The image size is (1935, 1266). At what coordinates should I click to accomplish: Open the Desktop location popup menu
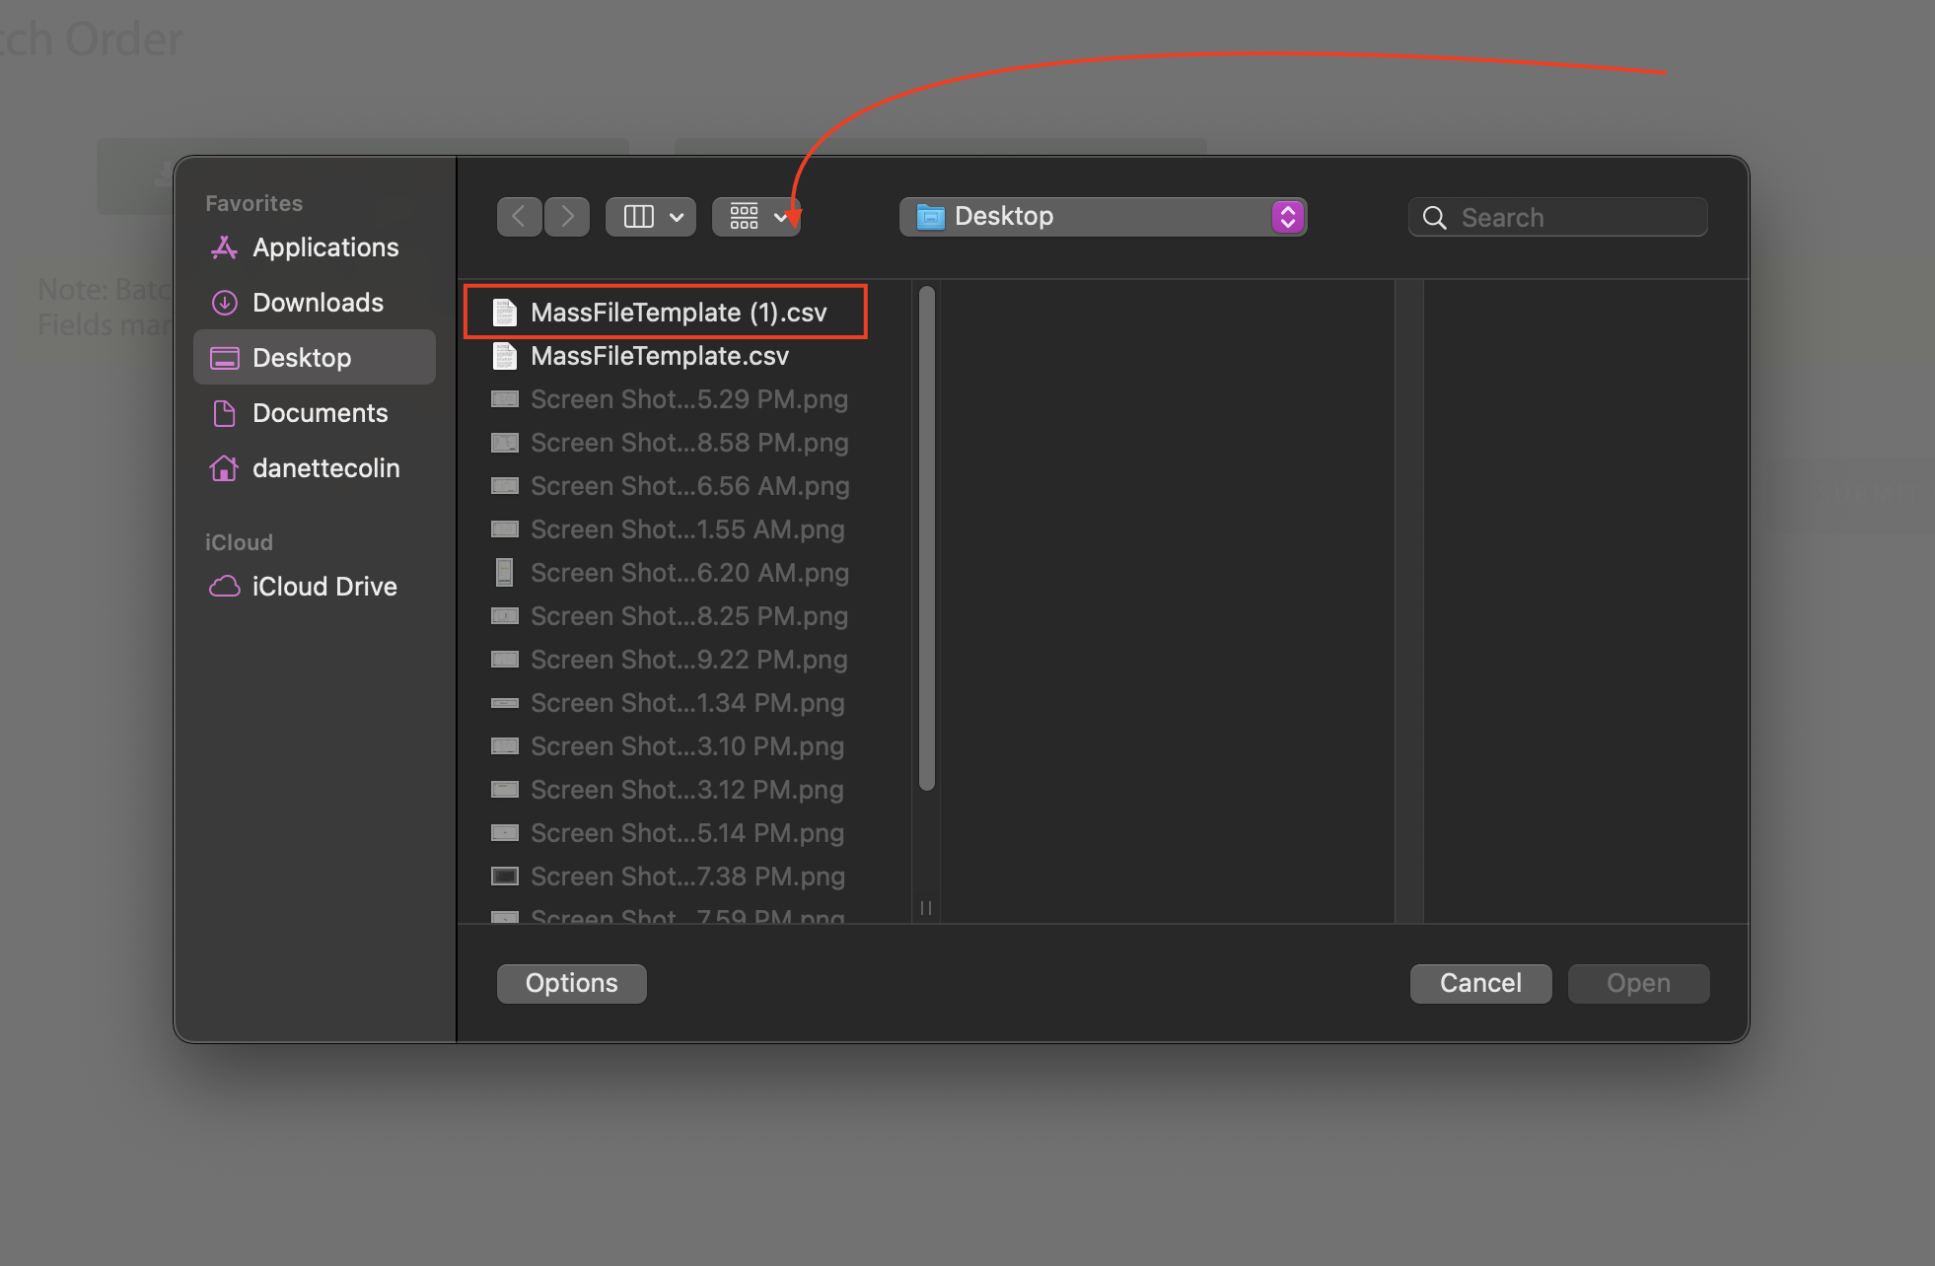[1103, 217]
